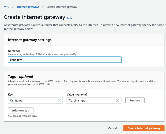Click chevron after Internet gateways breadcrumb

[43, 7]
